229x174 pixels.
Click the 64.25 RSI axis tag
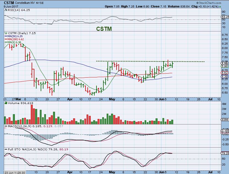(x=225, y=17)
